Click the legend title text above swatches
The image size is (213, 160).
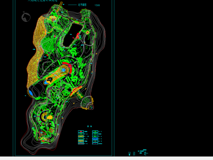click(90, 126)
